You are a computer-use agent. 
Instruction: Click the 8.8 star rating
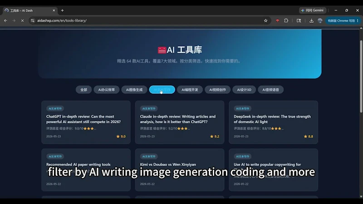pyautogui.click(x=309, y=136)
